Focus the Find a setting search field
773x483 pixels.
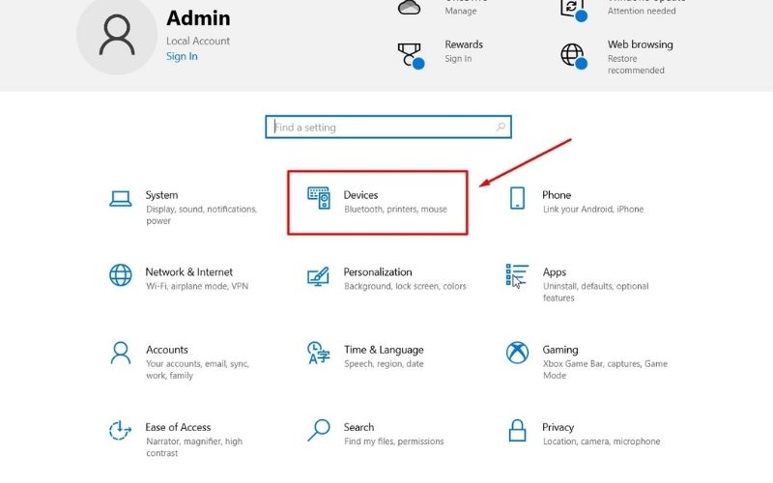tap(388, 127)
